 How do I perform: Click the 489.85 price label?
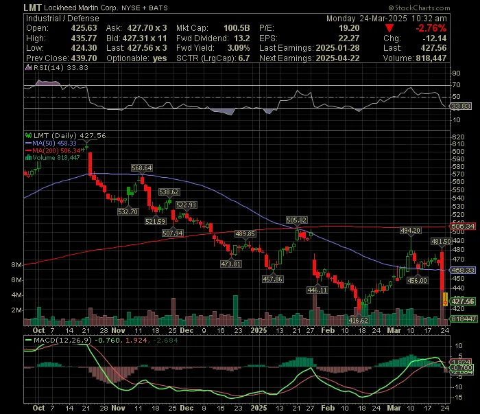245,234
